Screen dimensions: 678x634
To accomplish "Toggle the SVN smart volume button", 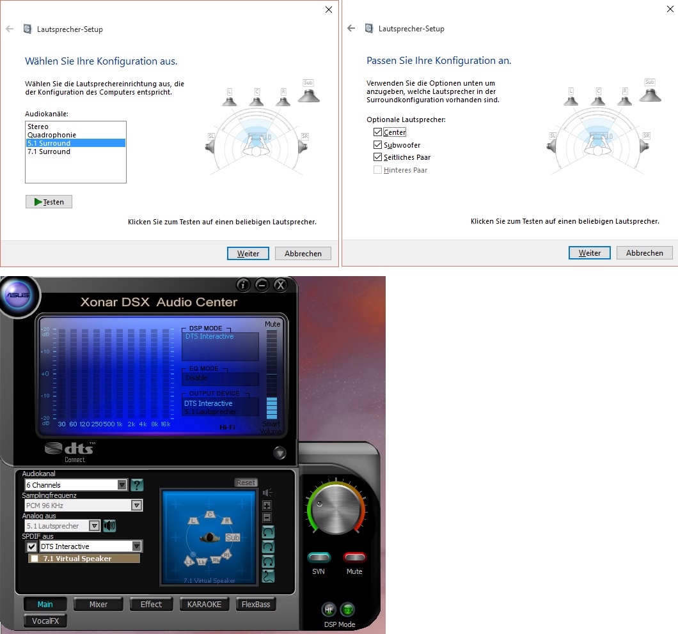I will [319, 557].
